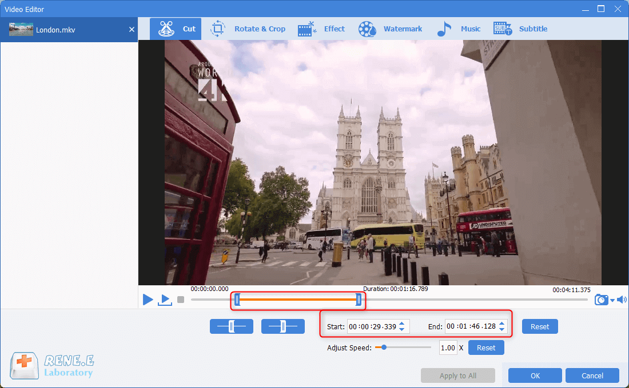629x388 pixels.
Task: Play the video preview
Action: coord(148,300)
